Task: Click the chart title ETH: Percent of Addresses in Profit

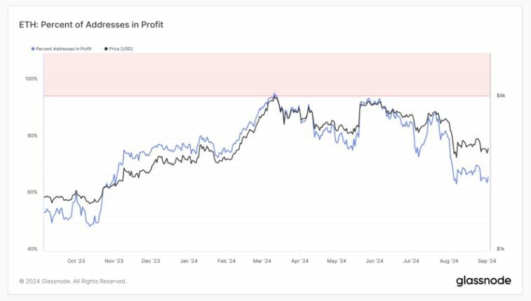Action: click(91, 25)
